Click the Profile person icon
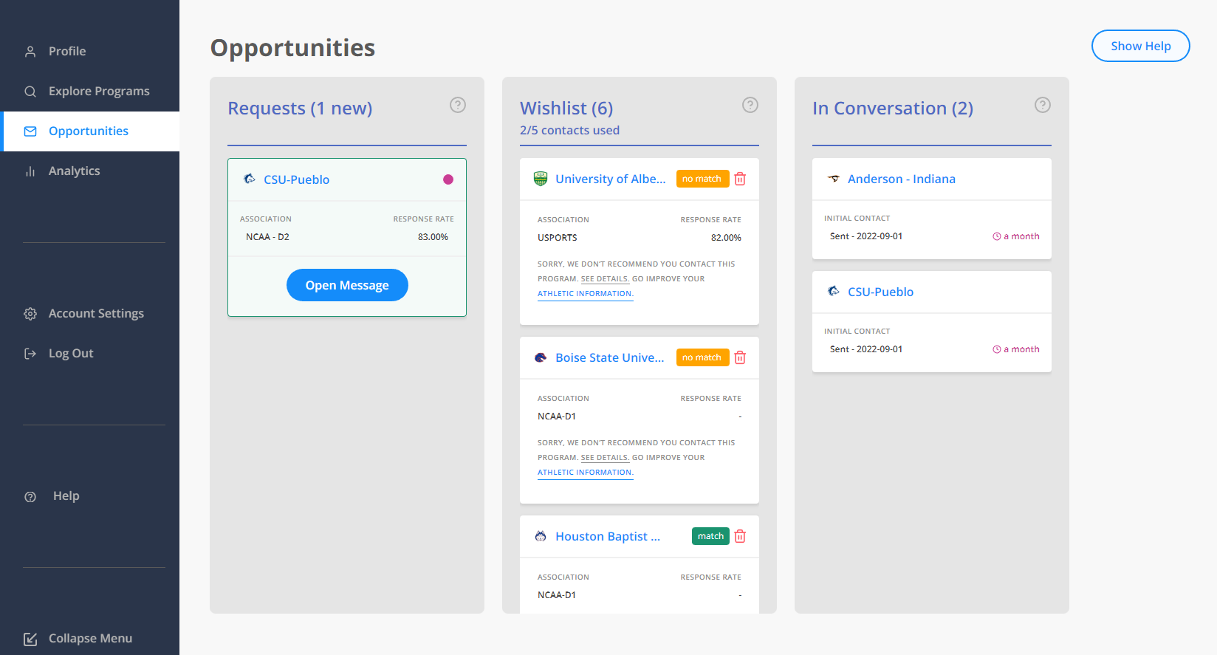Image resolution: width=1217 pixels, height=655 pixels. (x=30, y=52)
